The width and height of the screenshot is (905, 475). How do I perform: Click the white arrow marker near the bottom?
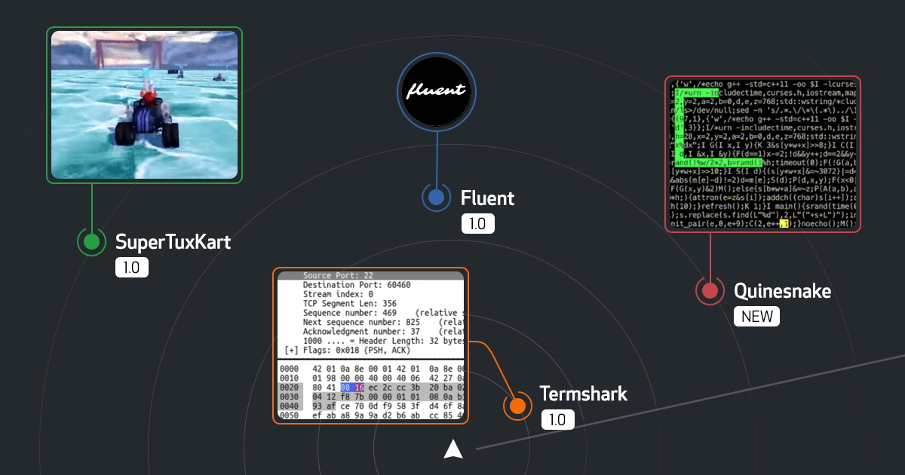pyautogui.click(x=453, y=448)
